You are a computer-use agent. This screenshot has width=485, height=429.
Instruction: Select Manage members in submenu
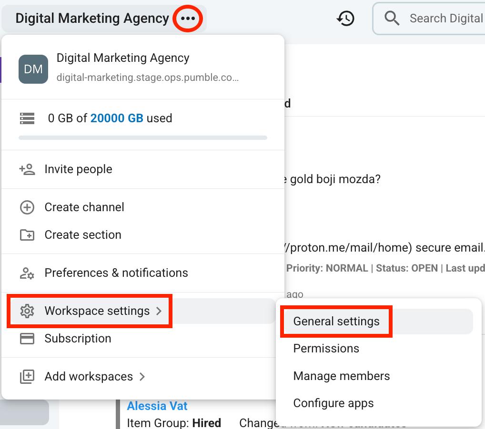pos(379,376)
